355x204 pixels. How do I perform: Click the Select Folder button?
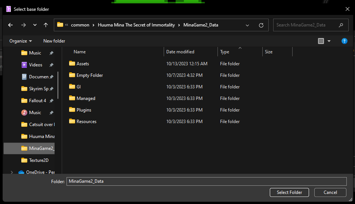289,192
